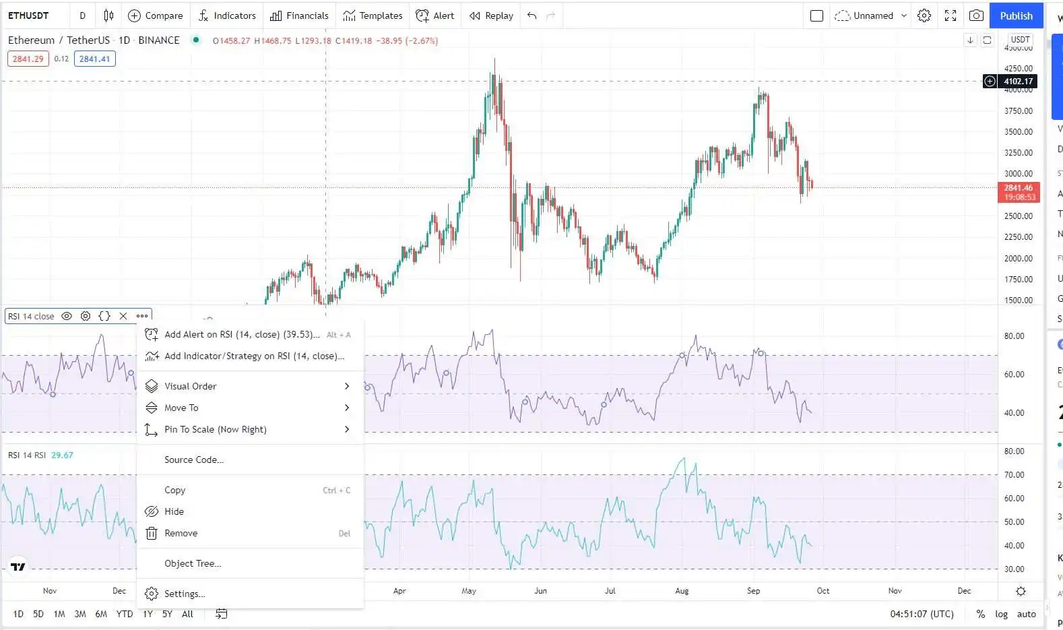
Task: Click the 04:51:07 (UTC) timezone
Action: (x=922, y=614)
